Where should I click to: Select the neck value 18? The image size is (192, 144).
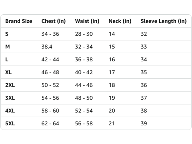(x=112, y=85)
